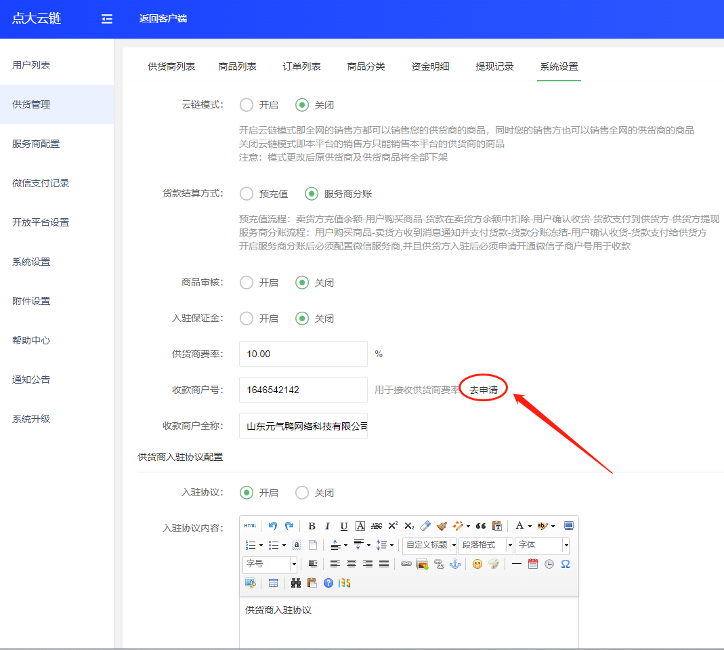Screen dimensions: 724x650
Task: Insert a hyperlink in editor
Action: click(x=406, y=564)
